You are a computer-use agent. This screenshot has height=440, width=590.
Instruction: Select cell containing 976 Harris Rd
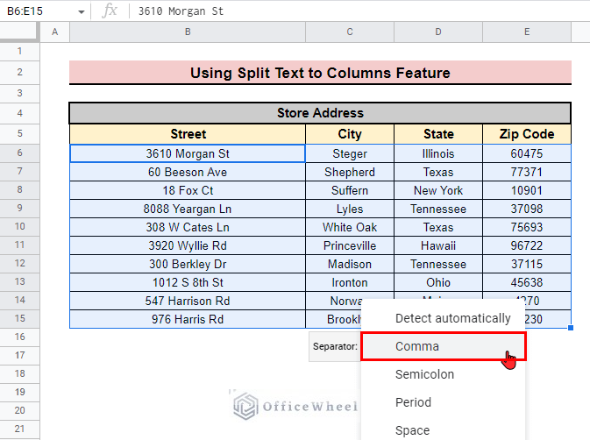[x=188, y=319]
